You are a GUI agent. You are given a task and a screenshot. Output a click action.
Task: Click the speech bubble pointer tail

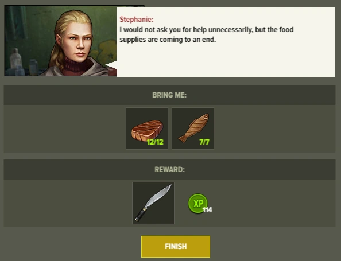click(111, 65)
